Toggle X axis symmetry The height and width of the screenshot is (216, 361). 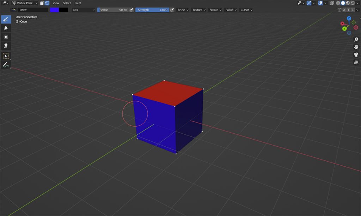[344, 10]
